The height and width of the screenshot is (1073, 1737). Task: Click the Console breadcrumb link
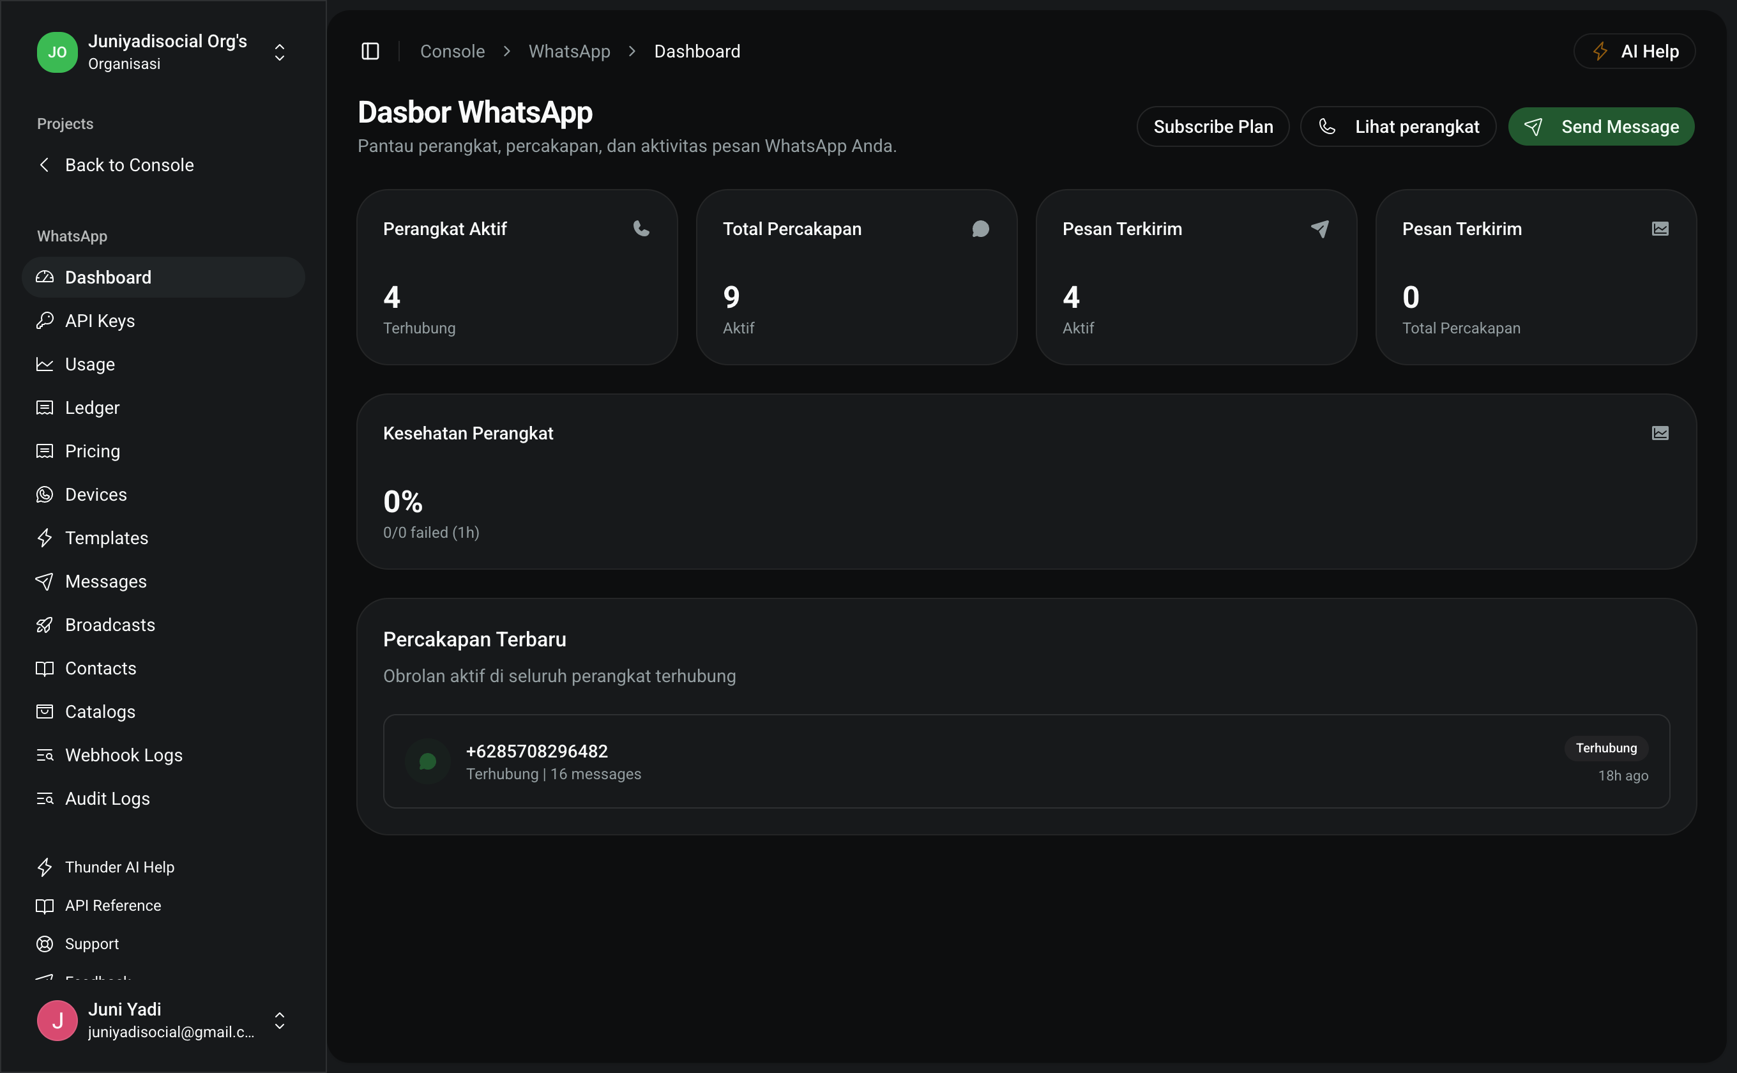[x=453, y=51]
